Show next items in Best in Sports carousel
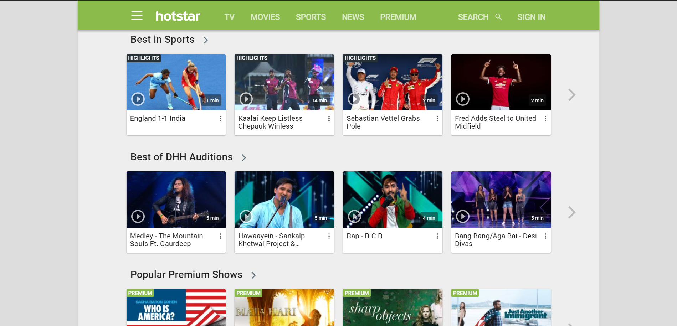 coord(572,95)
